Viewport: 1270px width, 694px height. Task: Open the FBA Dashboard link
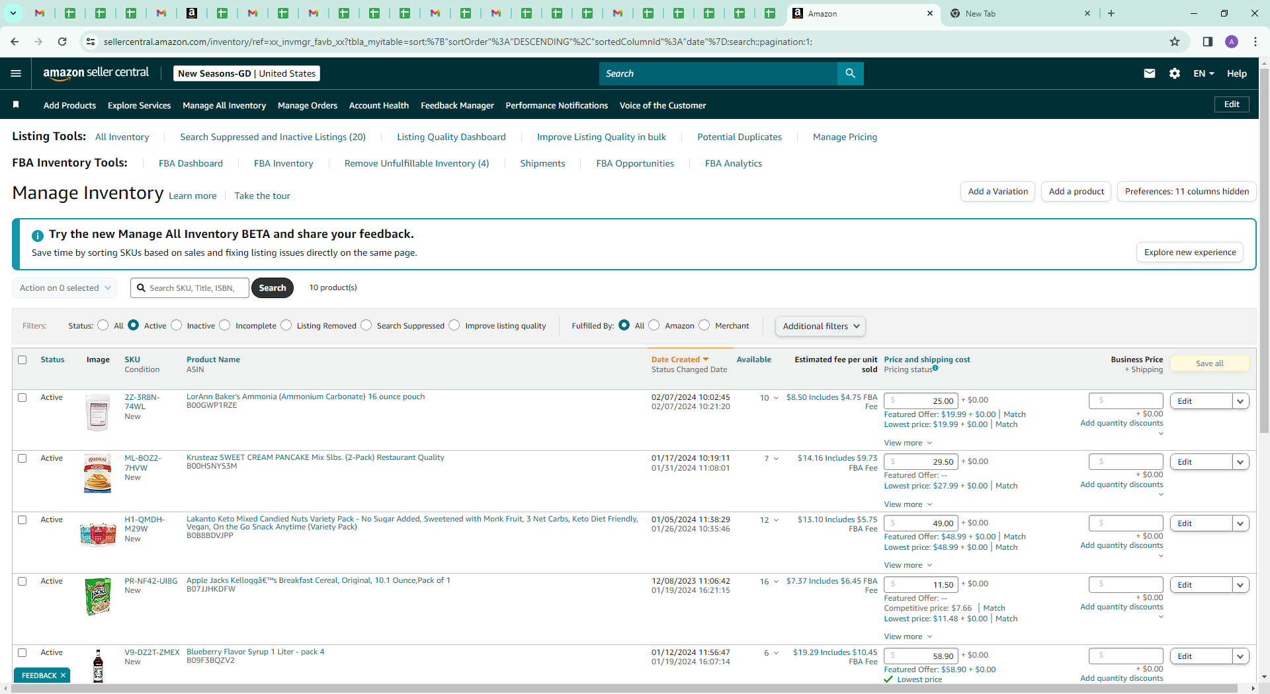tap(190, 163)
